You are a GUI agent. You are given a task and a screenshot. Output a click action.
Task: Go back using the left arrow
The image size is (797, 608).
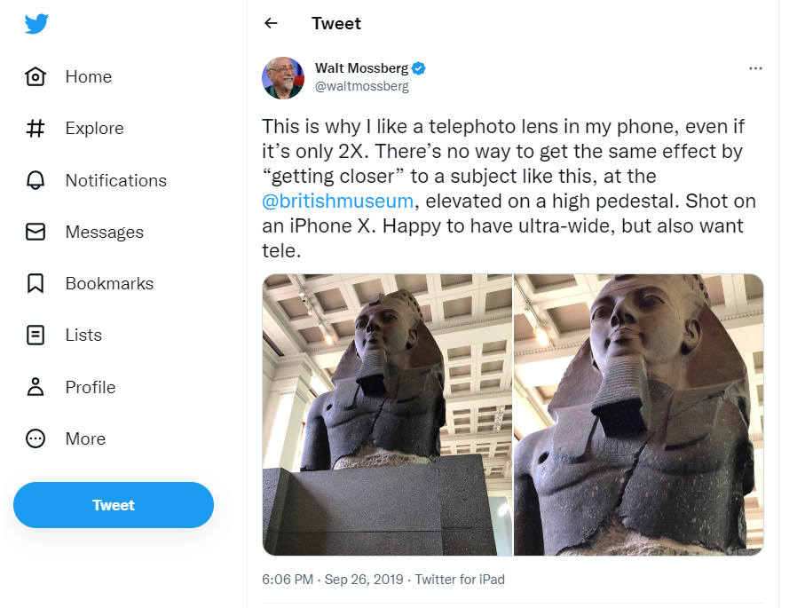pos(272,24)
